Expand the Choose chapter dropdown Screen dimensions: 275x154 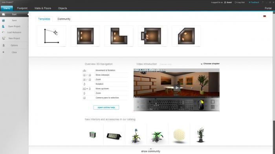(x=210, y=64)
